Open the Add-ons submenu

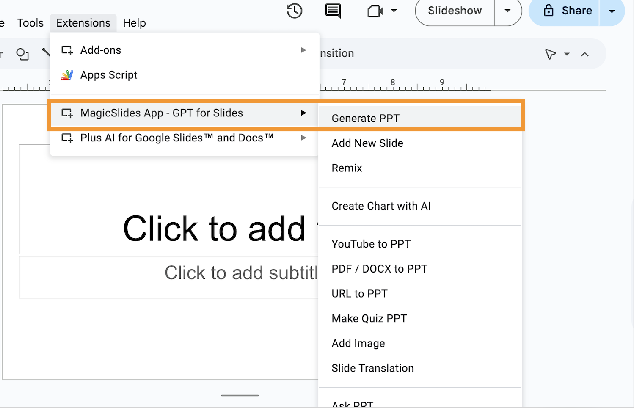tap(185, 50)
